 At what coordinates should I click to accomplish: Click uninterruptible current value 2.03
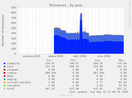(x=52, y=82)
